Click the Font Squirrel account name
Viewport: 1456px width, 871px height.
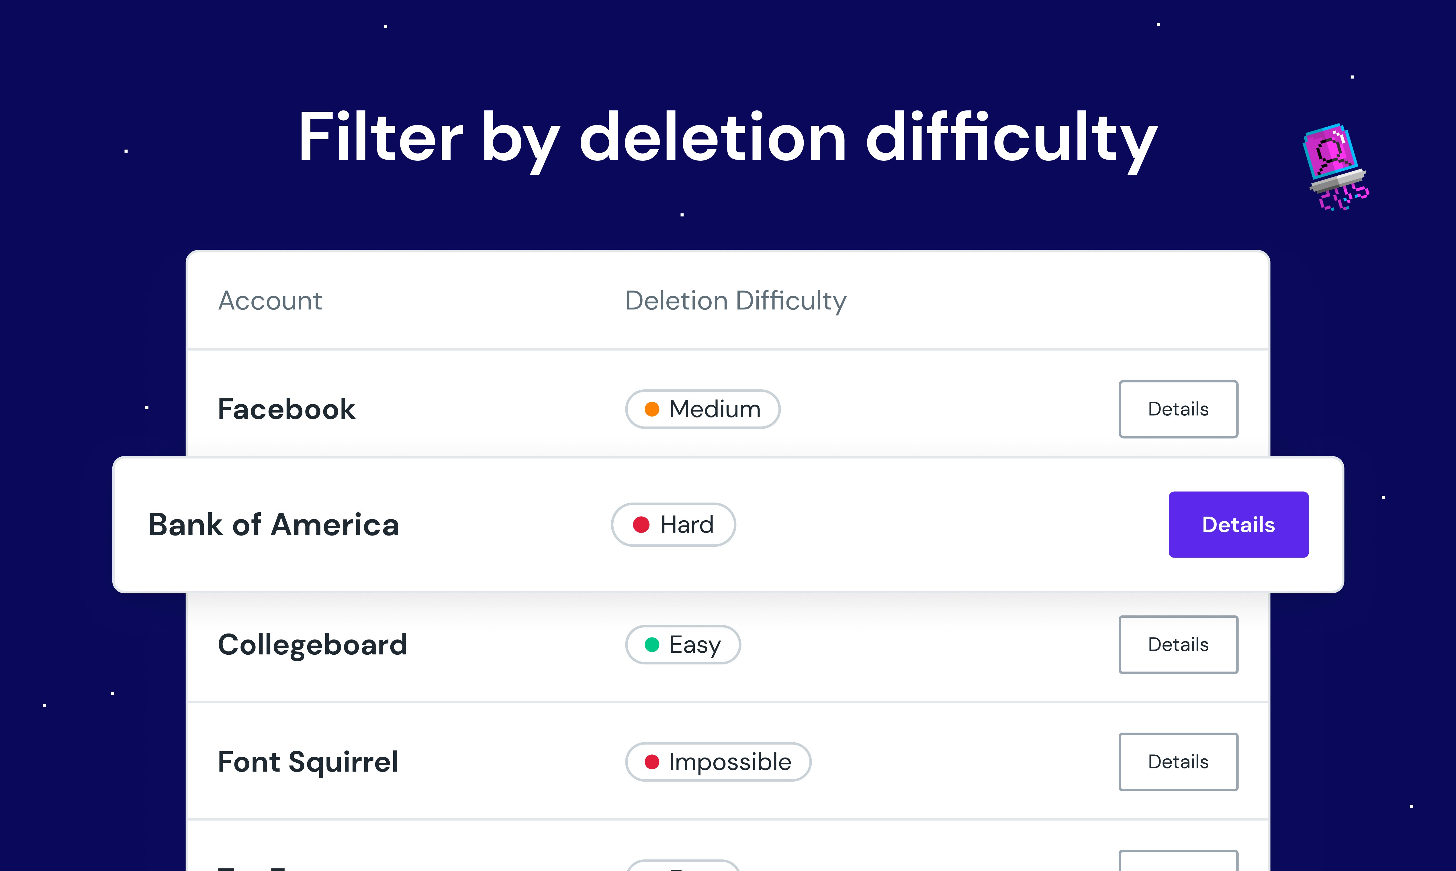tap(308, 762)
